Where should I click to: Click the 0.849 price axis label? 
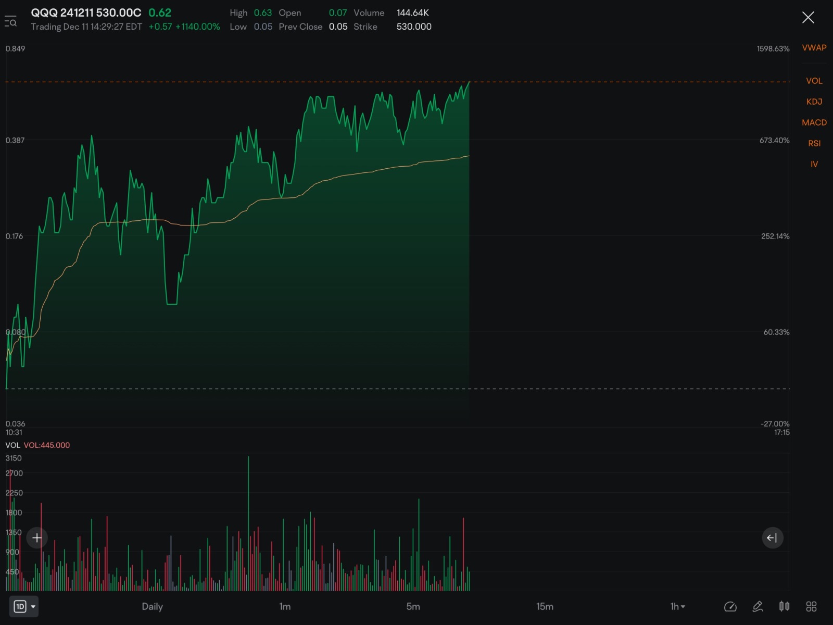click(15, 48)
